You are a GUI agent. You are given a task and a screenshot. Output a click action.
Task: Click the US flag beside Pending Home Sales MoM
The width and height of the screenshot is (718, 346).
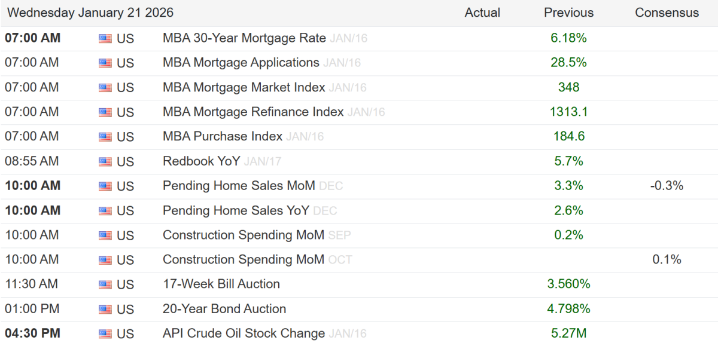105,186
